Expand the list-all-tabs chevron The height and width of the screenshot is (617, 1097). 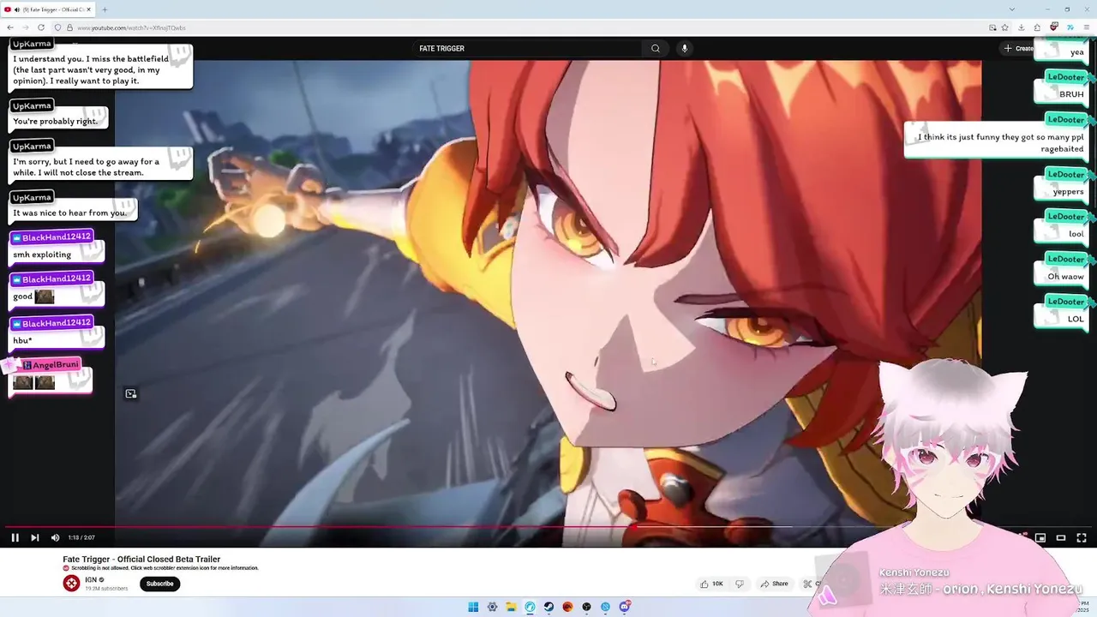point(1011,9)
